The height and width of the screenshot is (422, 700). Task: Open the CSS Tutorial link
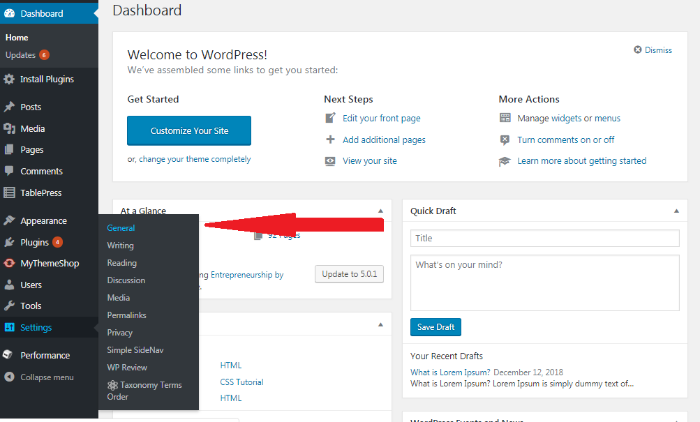241,382
